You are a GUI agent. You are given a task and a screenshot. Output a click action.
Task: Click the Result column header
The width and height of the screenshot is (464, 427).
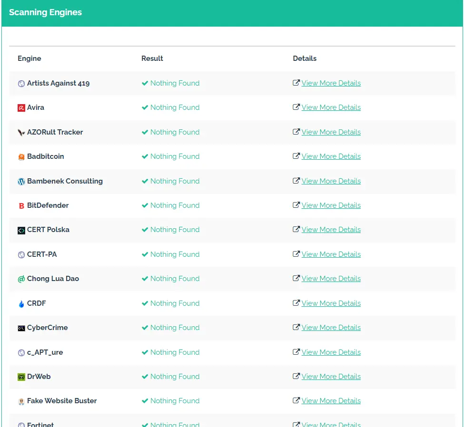pos(152,58)
